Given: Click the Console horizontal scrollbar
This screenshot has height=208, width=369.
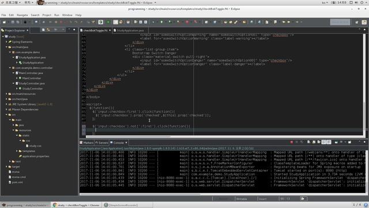Looking at the screenshot, I should click(x=140, y=194).
